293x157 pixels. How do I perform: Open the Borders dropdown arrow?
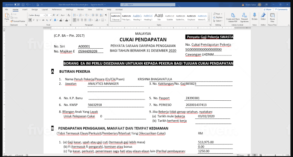tap(105, 20)
